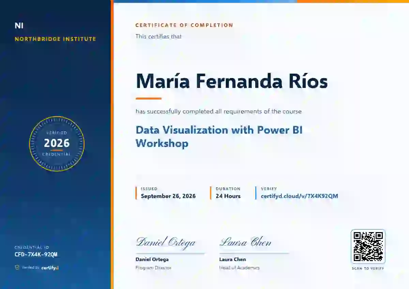Click the 'This certifies that' line
Screen dimensions: 409x289
(158, 36)
